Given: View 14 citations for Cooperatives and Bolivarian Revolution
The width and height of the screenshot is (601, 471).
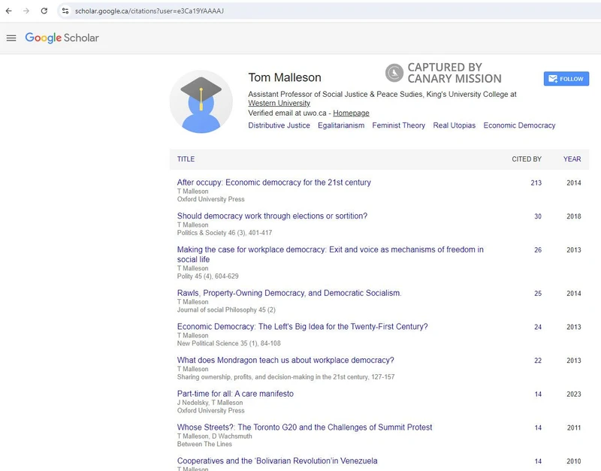Looking at the screenshot, I should point(538,461).
